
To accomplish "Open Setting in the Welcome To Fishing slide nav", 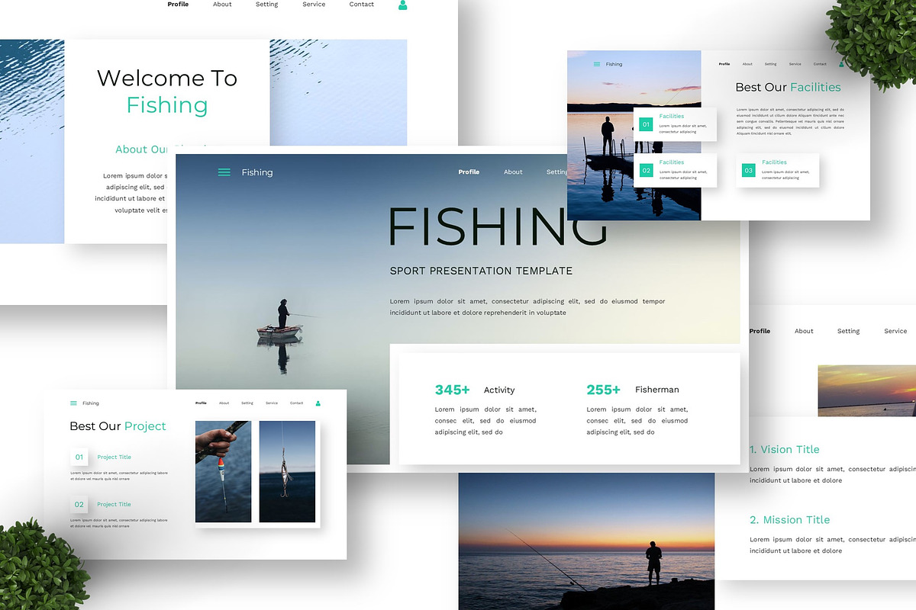I will pyautogui.click(x=267, y=5).
